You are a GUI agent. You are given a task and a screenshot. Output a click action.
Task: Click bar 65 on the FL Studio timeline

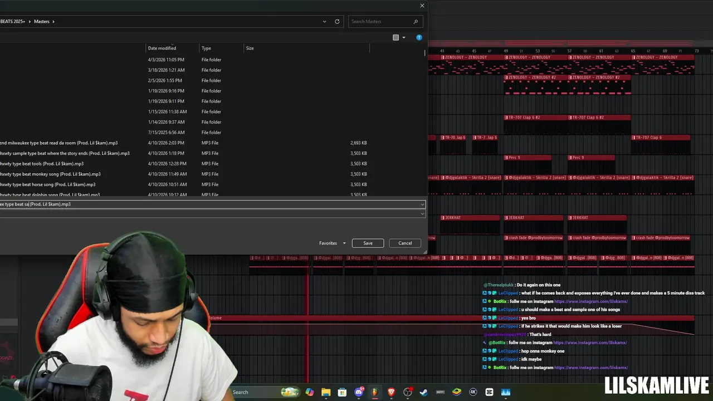(x=633, y=51)
